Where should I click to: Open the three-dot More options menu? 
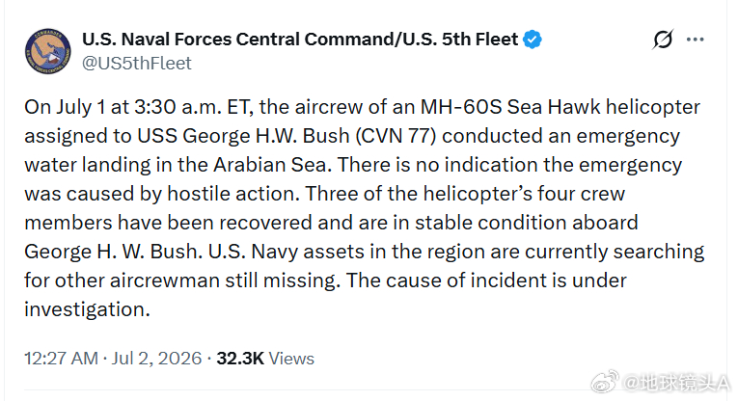point(696,40)
